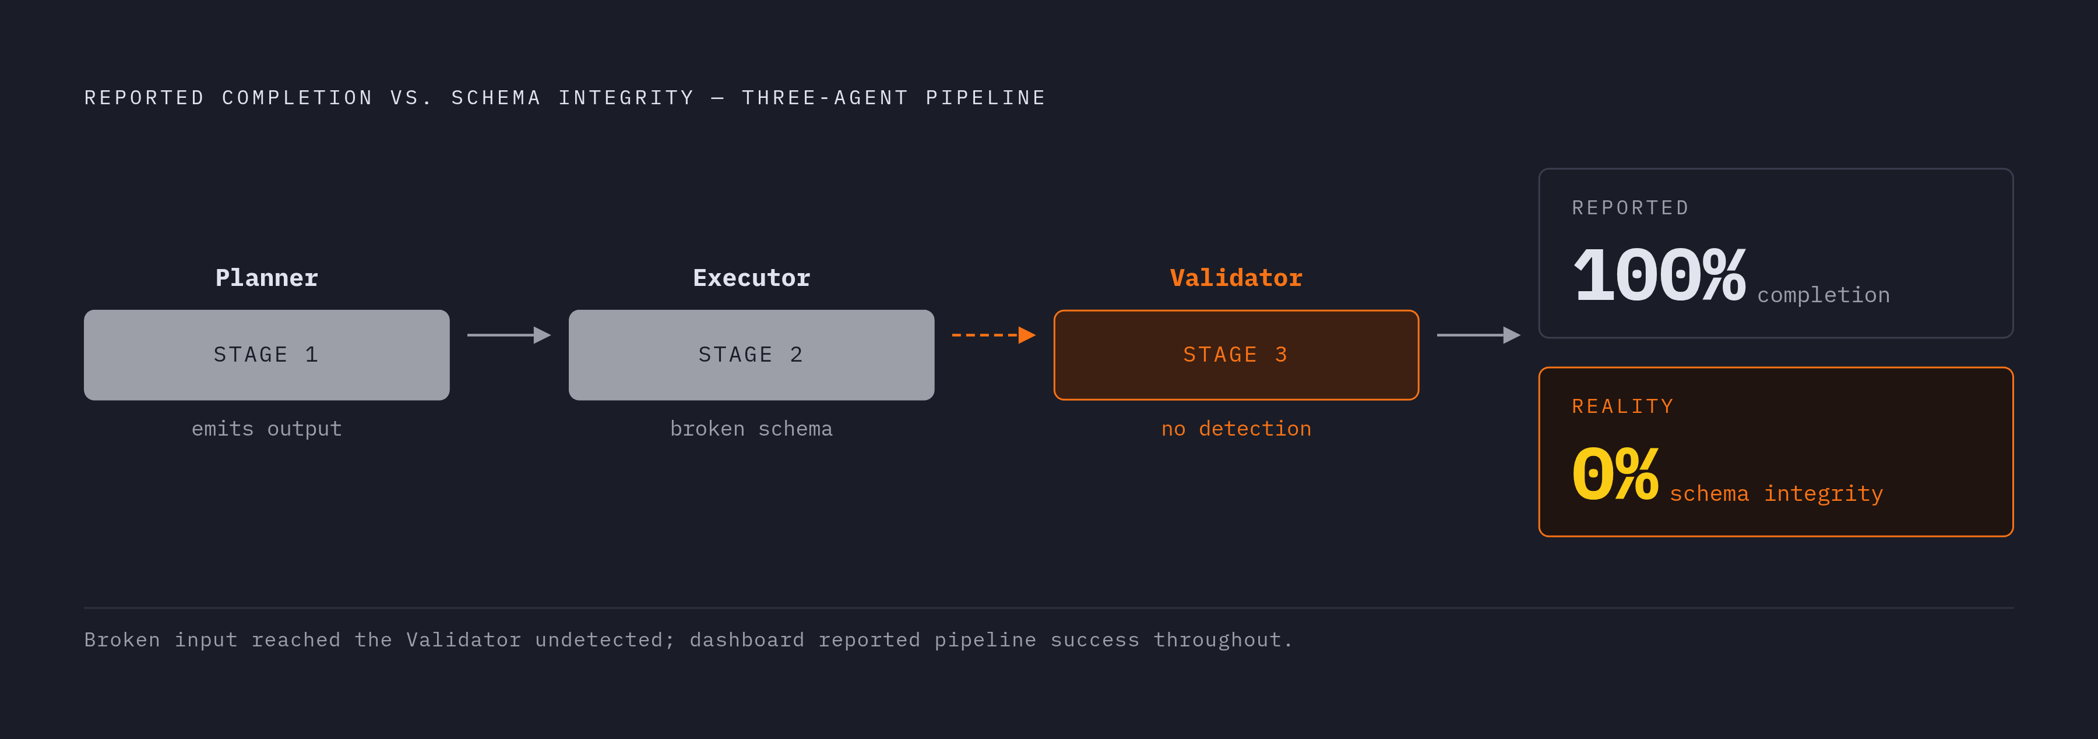Click the yellow 0% value

click(1615, 473)
